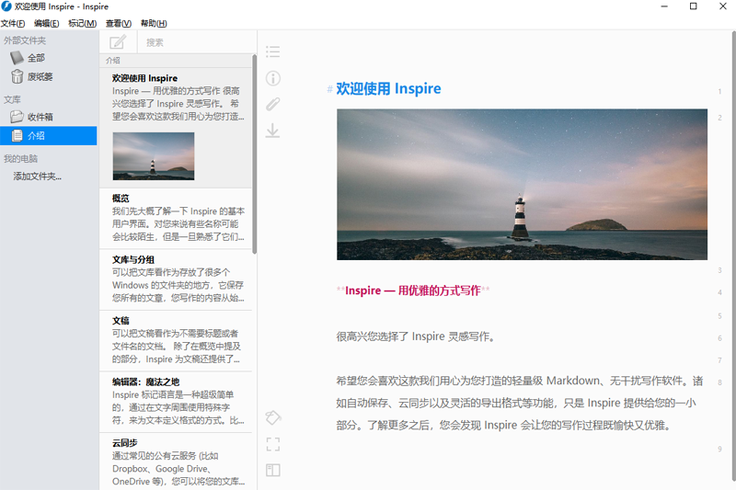Image resolution: width=736 pixels, height=490 pixels.
Task: Click the 搜索 search field
Action: click(193, 42)
